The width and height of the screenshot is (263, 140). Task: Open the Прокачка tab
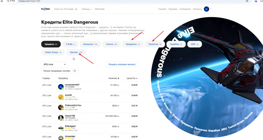[155, 44]
